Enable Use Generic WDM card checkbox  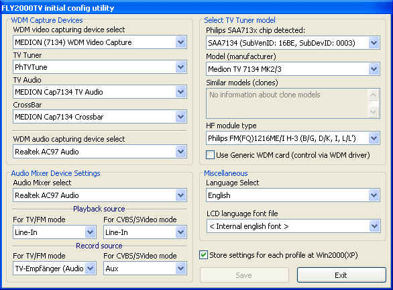(x=210, y=155)
